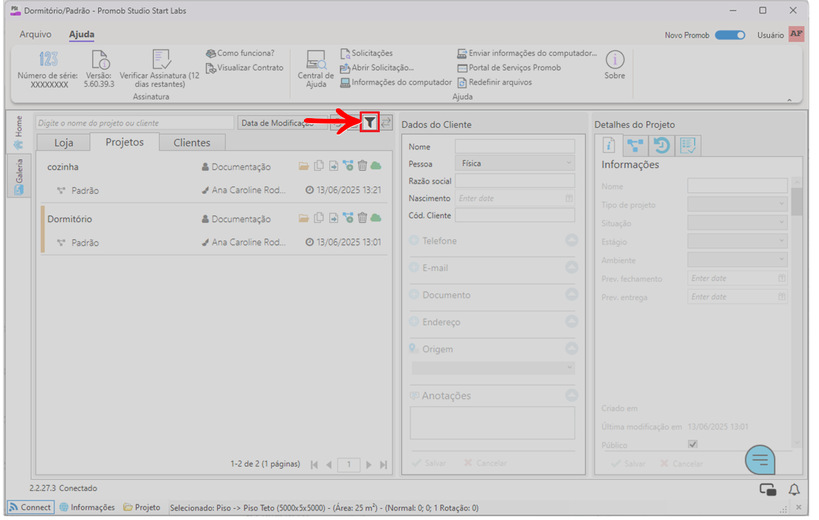Add a version to Dormitório project
The height and width of the screenshot is (520, 819).
coord(348,218)
